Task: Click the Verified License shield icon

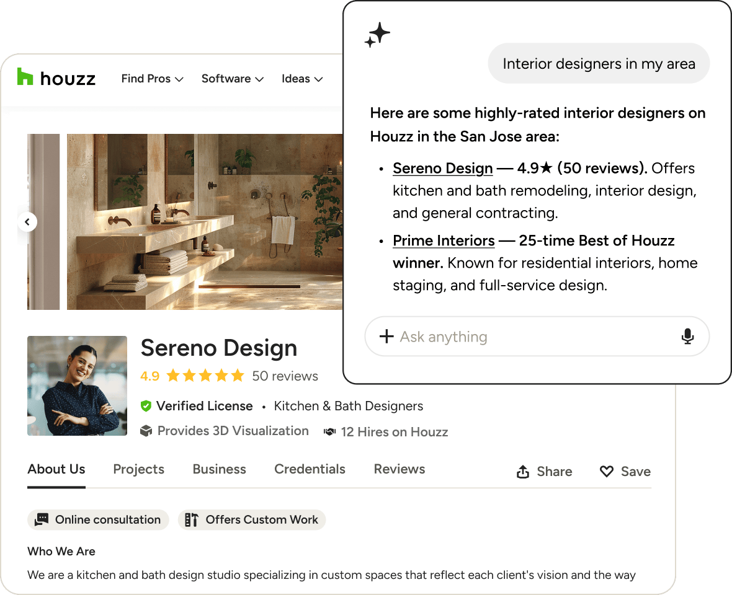Action: click(x=146, y=406)
